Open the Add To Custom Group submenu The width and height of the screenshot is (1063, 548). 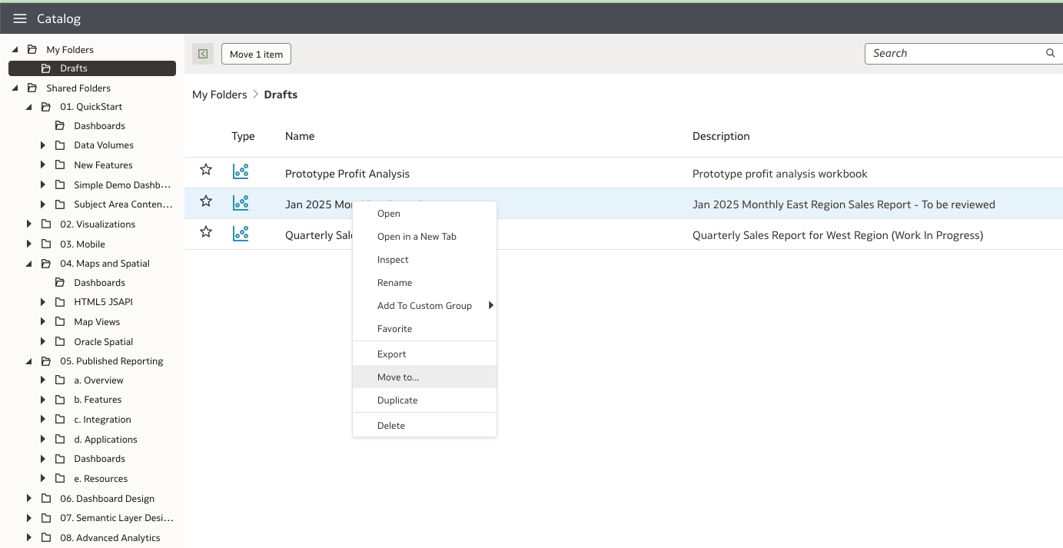point(424,305)
